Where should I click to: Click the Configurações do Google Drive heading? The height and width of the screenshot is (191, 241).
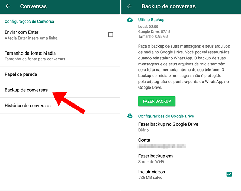coord(166,116)
